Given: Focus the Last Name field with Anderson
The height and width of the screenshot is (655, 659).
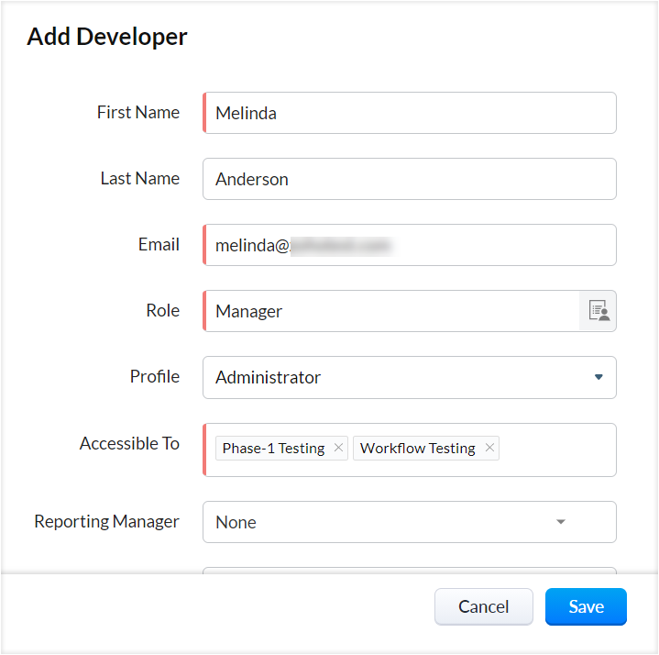Looking at the screenshot, I should point(409,179).
